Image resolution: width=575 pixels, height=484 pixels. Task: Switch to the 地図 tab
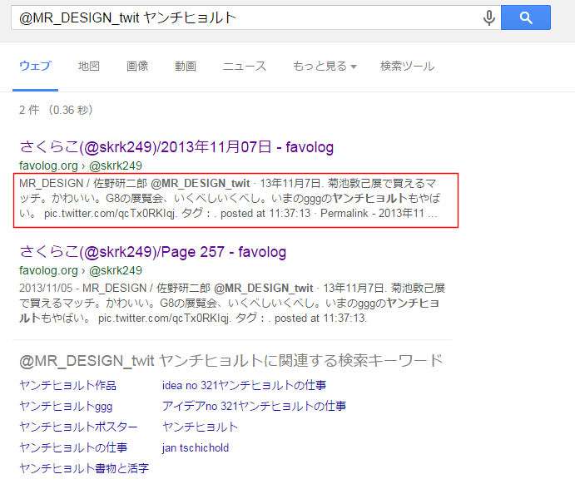point(89,67)
